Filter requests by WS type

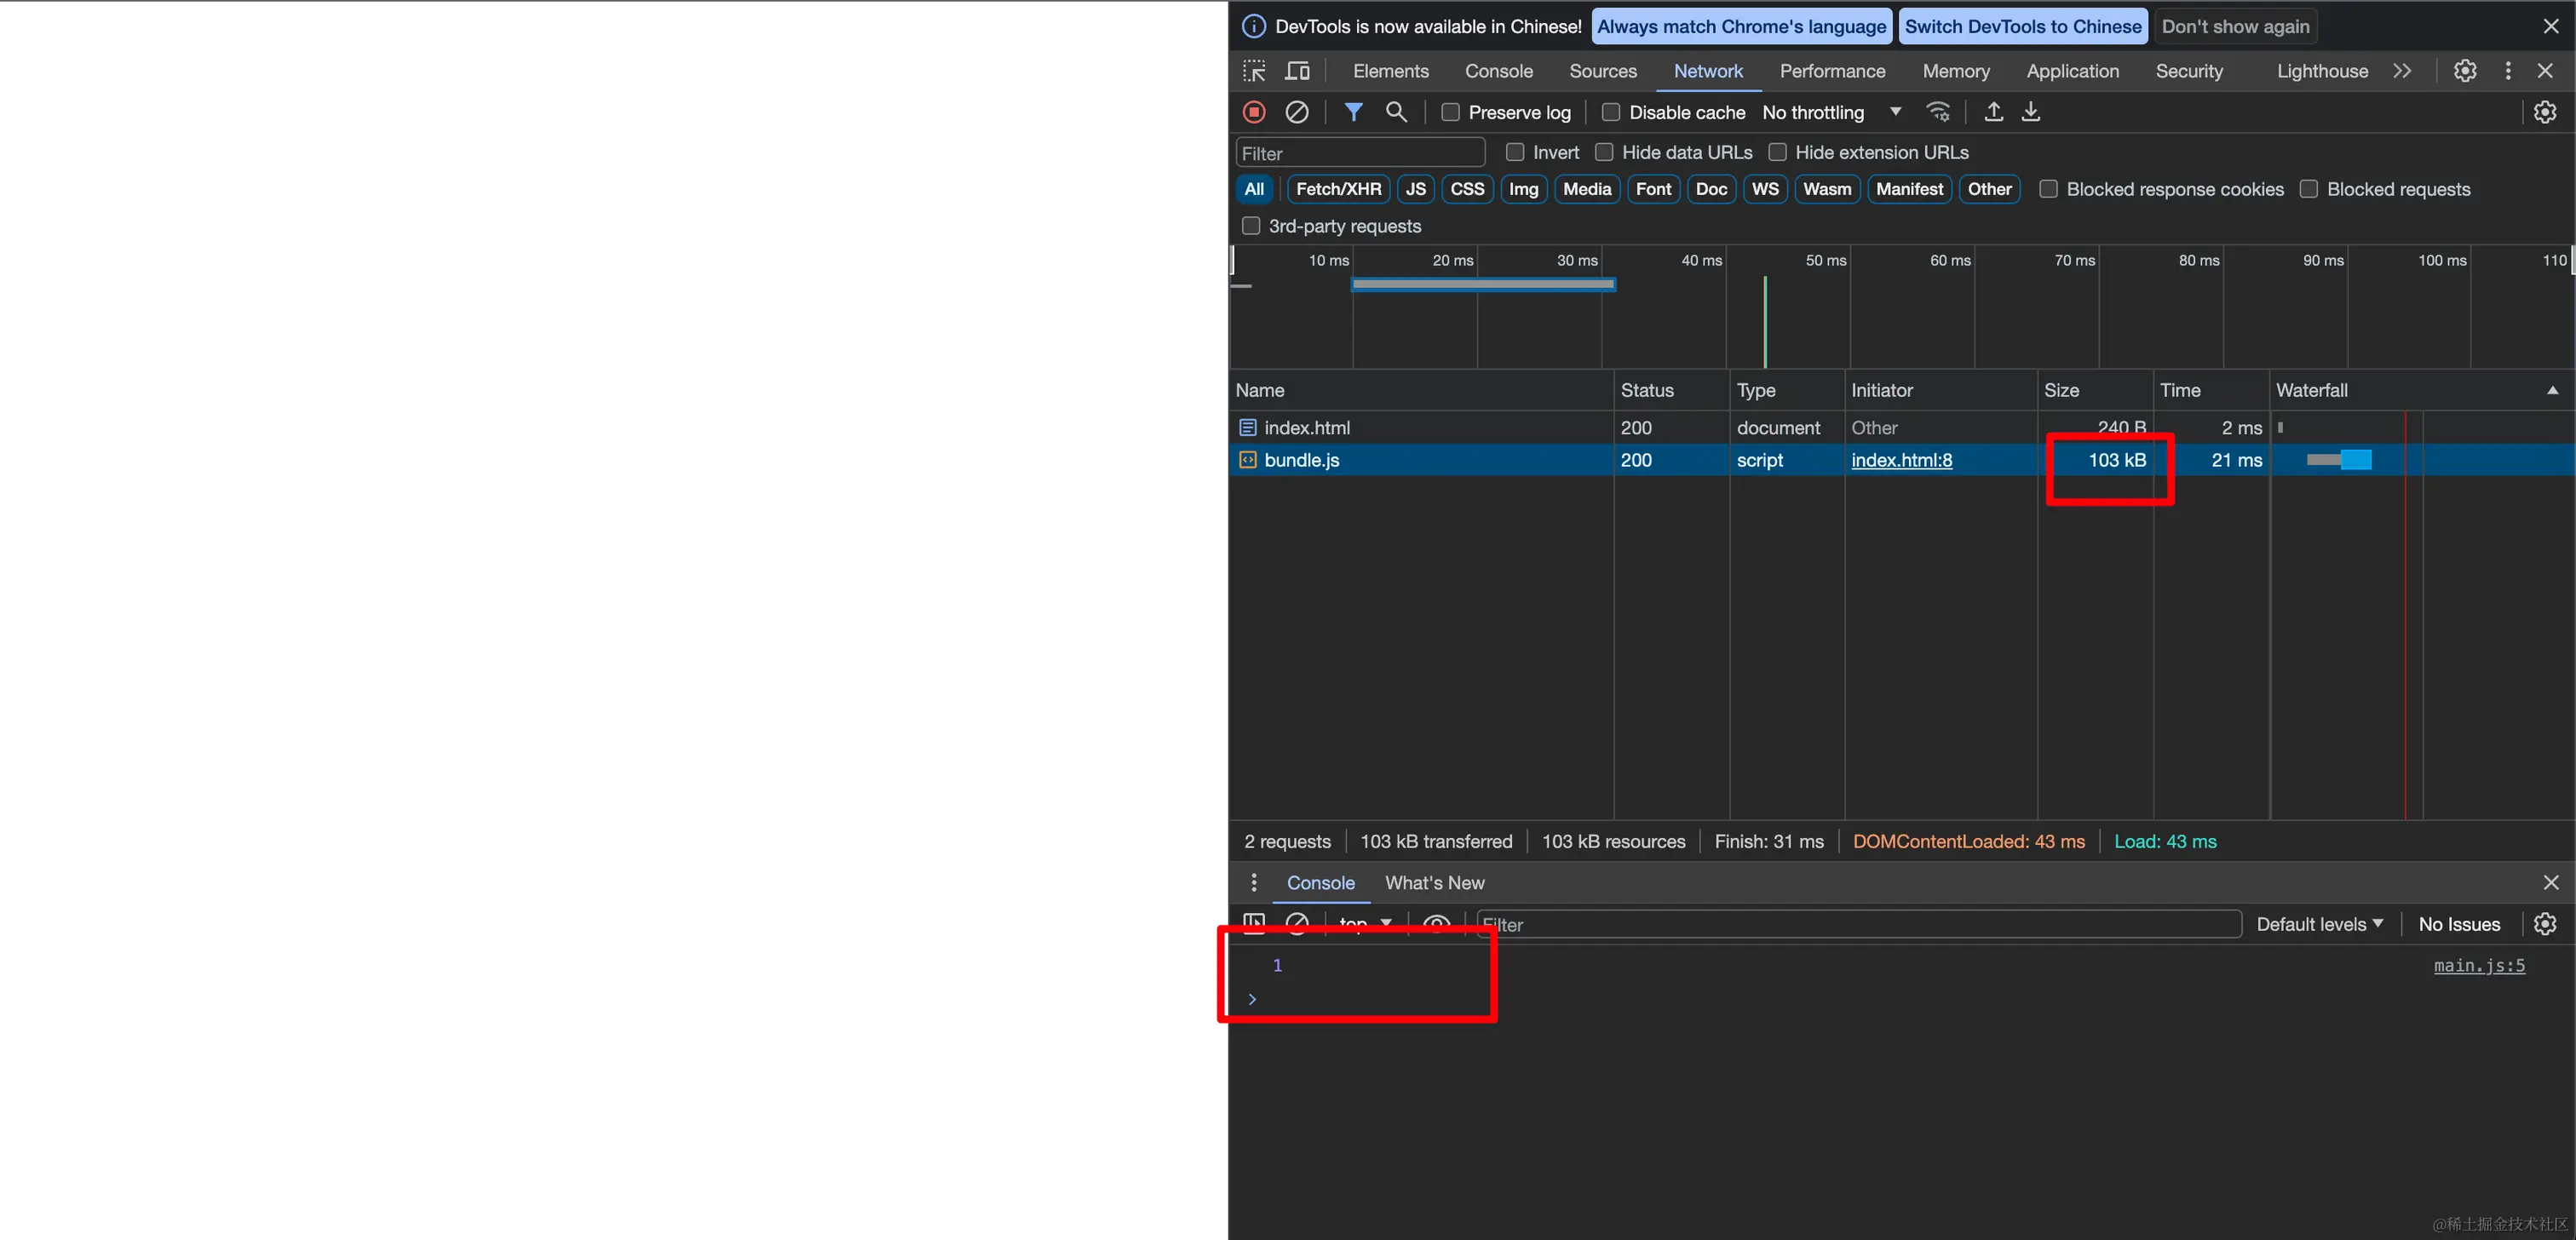pyautogui.click(x=1765, y=189)
